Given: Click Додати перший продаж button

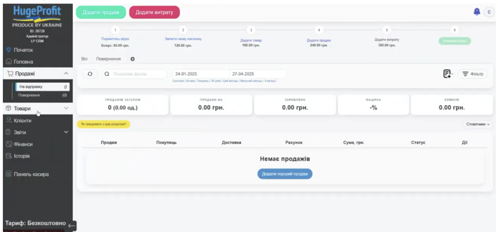Looking at the screenshot, I should (x=285, y=174).
